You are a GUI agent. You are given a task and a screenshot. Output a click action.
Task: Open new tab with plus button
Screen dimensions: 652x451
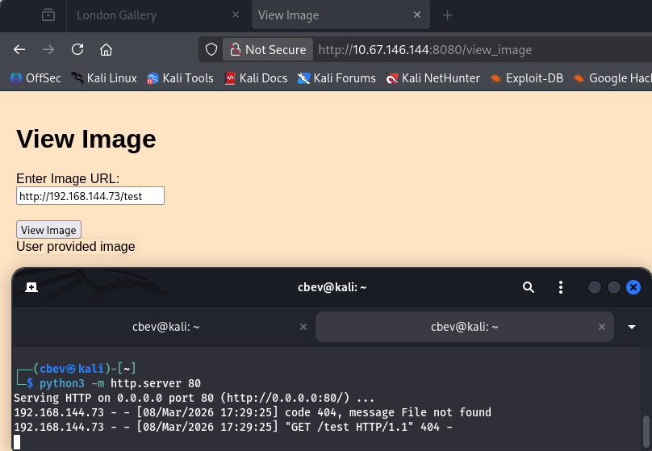tap(448, 15)
